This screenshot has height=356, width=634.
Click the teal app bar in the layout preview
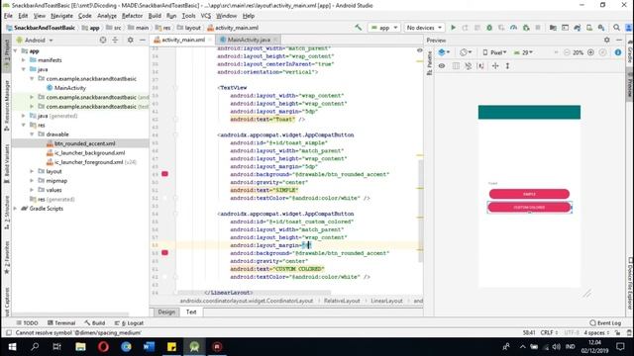(x=529, y=112)
